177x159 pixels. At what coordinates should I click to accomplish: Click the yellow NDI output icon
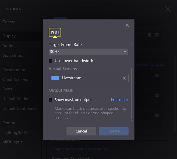point(55,33)
